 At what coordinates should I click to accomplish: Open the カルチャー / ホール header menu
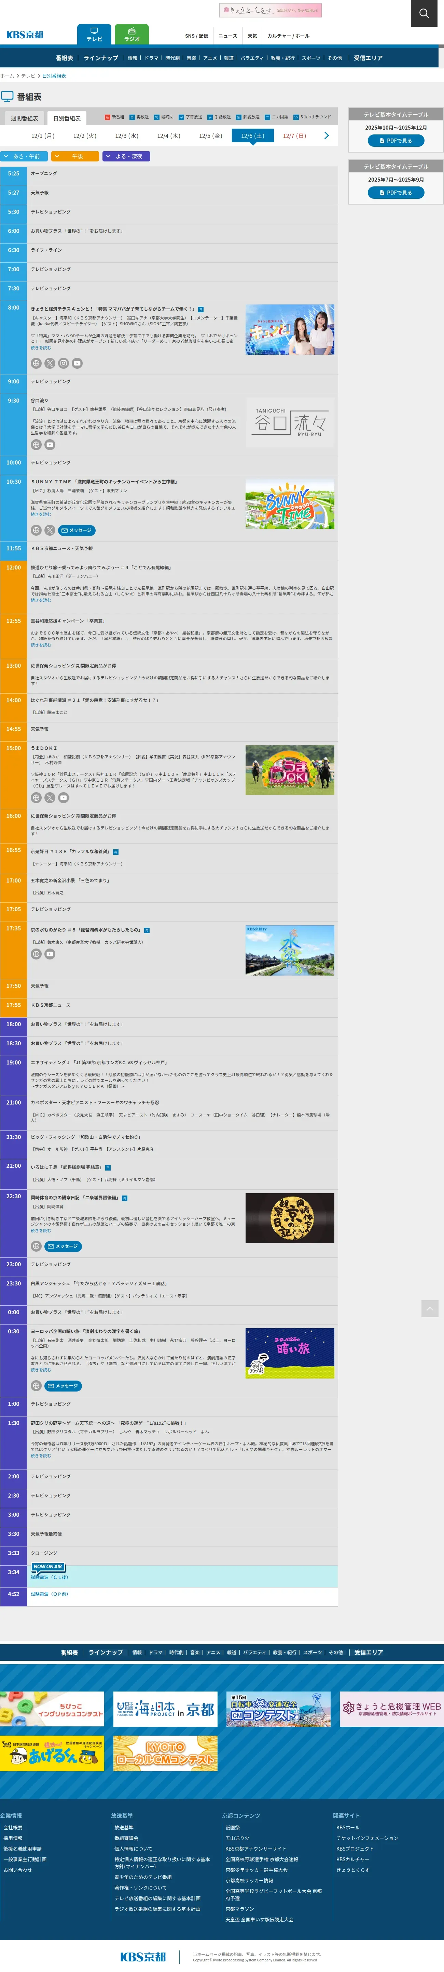coord(288,36)
